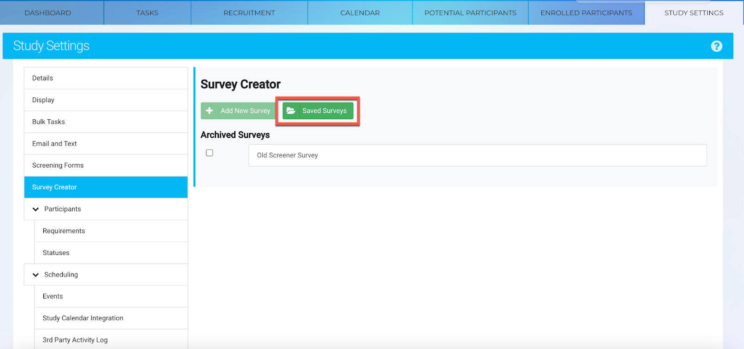Image resolution: width=744 pixels, height=349 pixels.
Task: Open the Enrolled Participants tab
Action: coord(586,13)
